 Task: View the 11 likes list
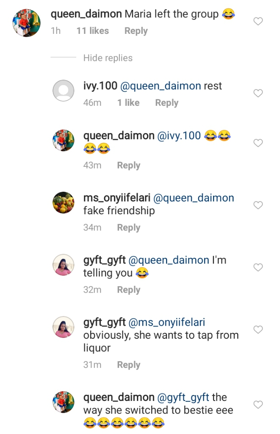pyautogui.click(x=92, y=31)
